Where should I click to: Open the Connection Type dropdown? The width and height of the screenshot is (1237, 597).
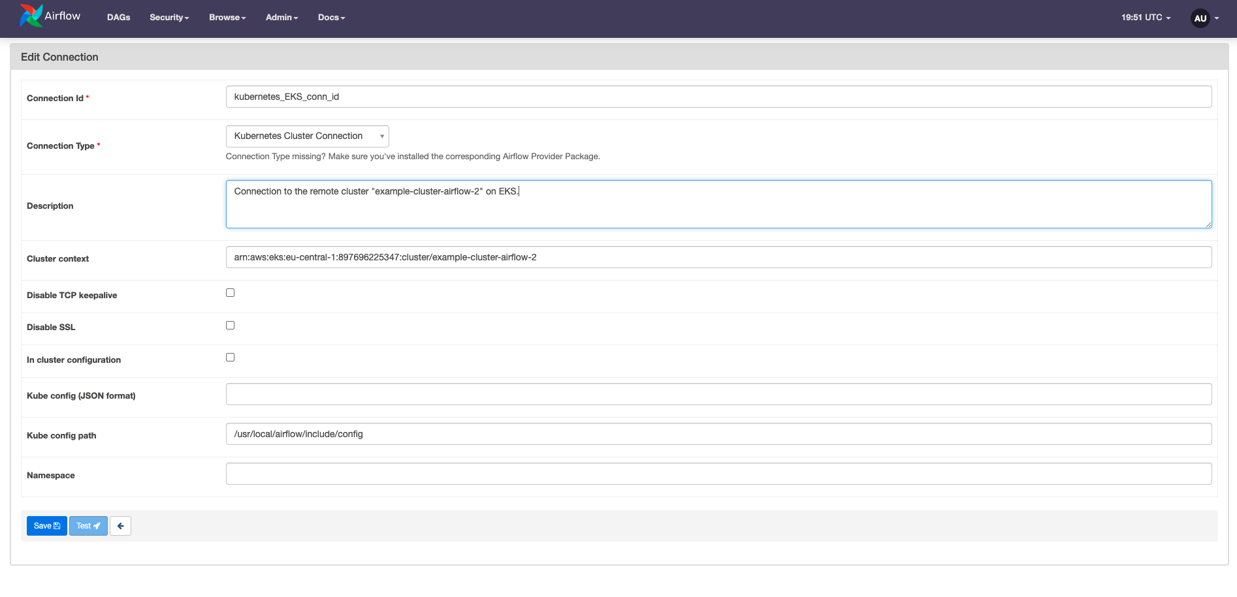tap(307, 136)
